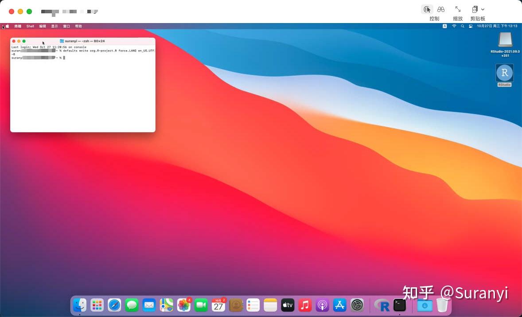522x317 pixels.
Task: Open the Music app from the Dock
Action: 304,305
